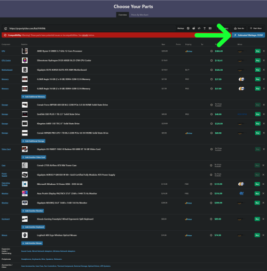Open the Headphones peripherals link
The height and width of the screenshot is (271, 267).
click(26, 259)
